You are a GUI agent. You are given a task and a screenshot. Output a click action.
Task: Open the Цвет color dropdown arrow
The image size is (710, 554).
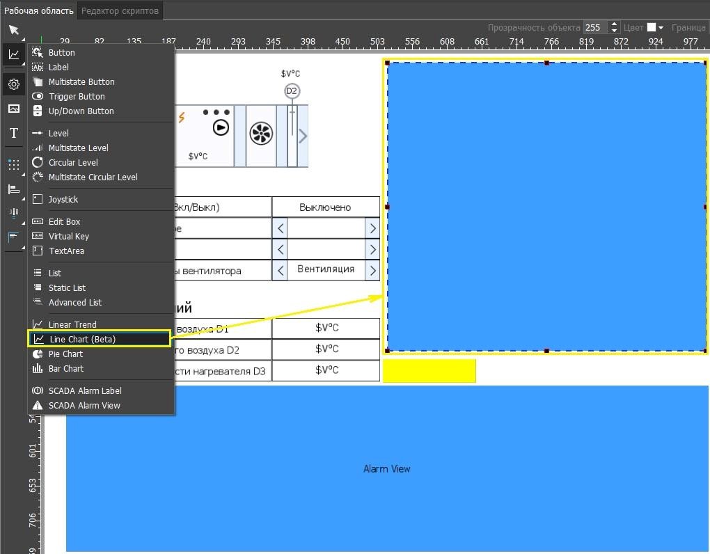661,28
